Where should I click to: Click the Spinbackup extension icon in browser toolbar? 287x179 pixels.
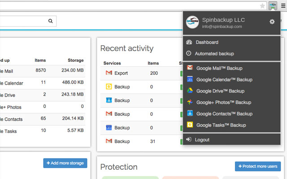(273, 6)
